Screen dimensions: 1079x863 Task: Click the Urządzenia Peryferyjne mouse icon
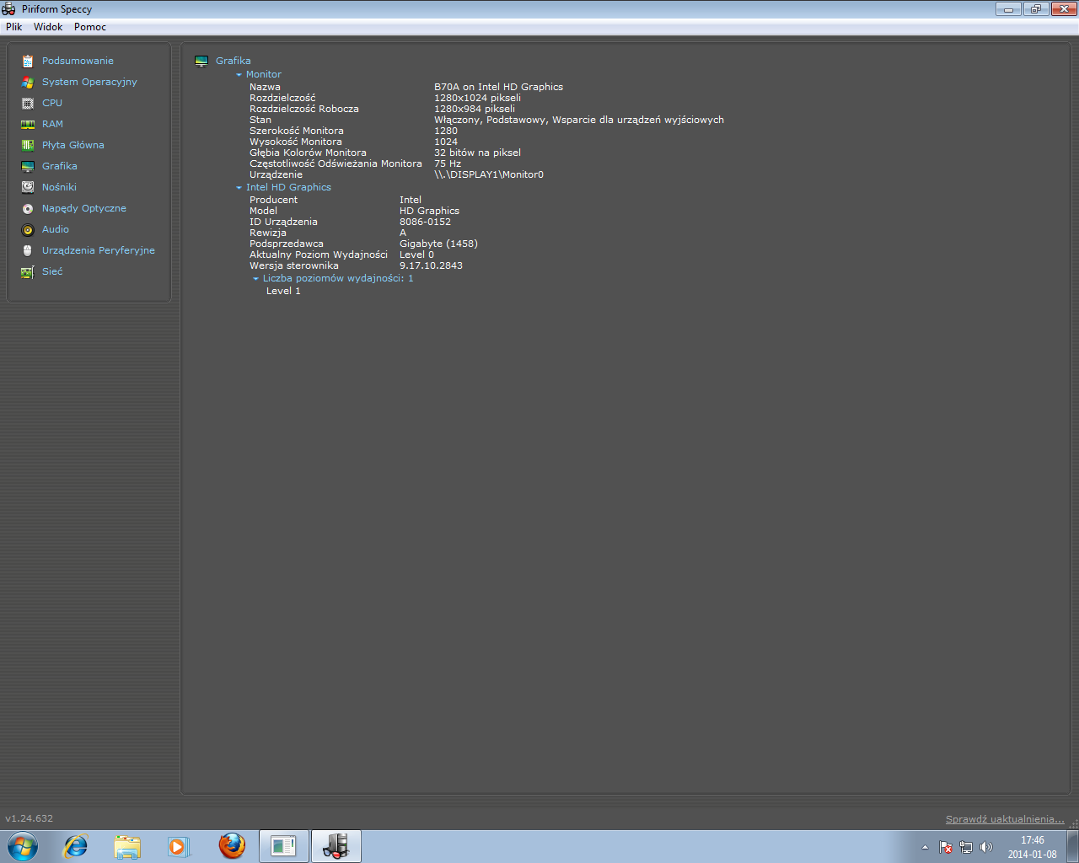click(28, 250)
